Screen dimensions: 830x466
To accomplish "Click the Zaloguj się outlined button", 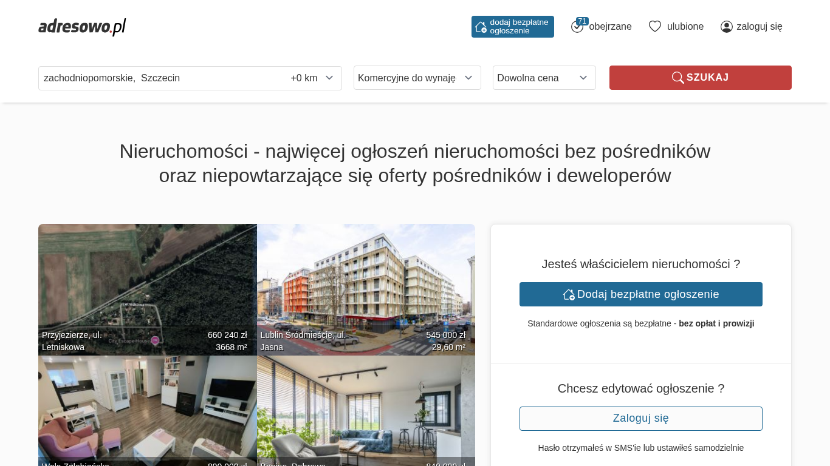I will pos(641,419).
